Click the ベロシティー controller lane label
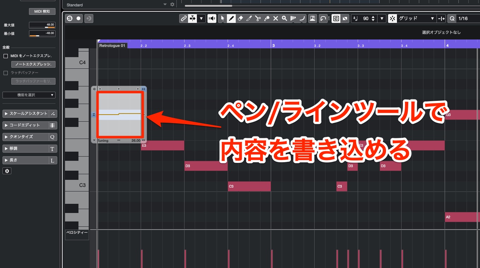The width and height of the screenshot is (480, 268). tap(77, 233)
